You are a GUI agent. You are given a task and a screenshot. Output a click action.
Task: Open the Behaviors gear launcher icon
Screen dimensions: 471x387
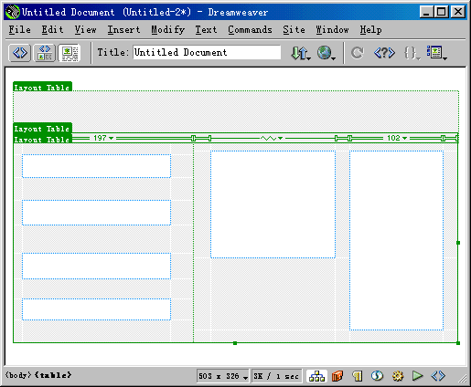[398, 376]
